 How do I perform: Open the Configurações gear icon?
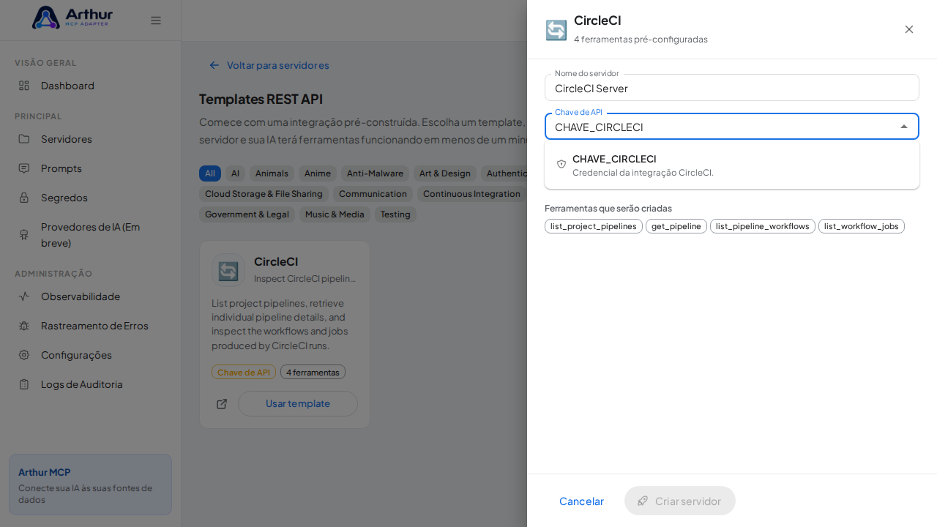(x=24, y=355)
